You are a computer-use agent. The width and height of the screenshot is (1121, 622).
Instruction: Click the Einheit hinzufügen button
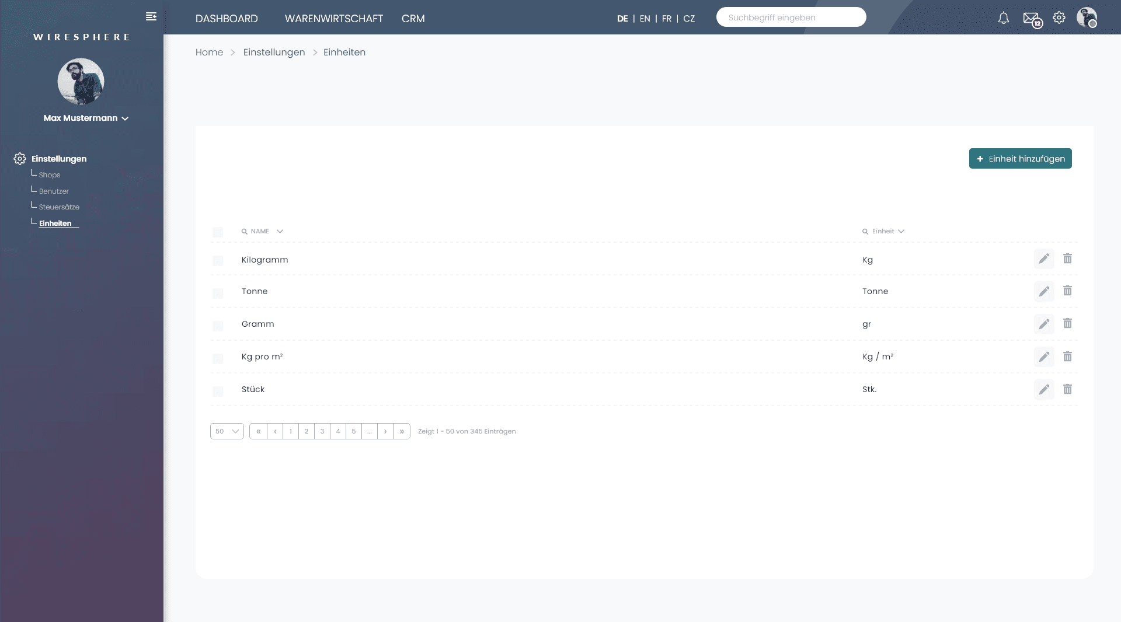(1020, 159)
